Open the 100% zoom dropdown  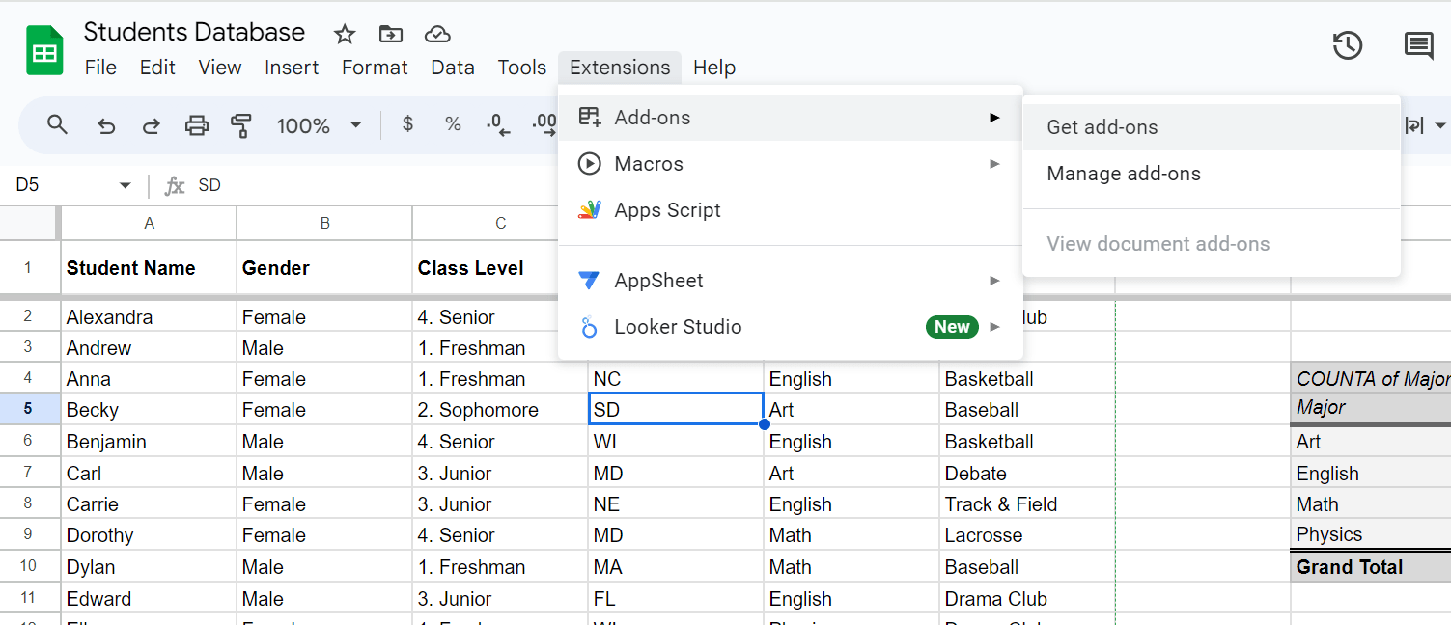point(319,125)
